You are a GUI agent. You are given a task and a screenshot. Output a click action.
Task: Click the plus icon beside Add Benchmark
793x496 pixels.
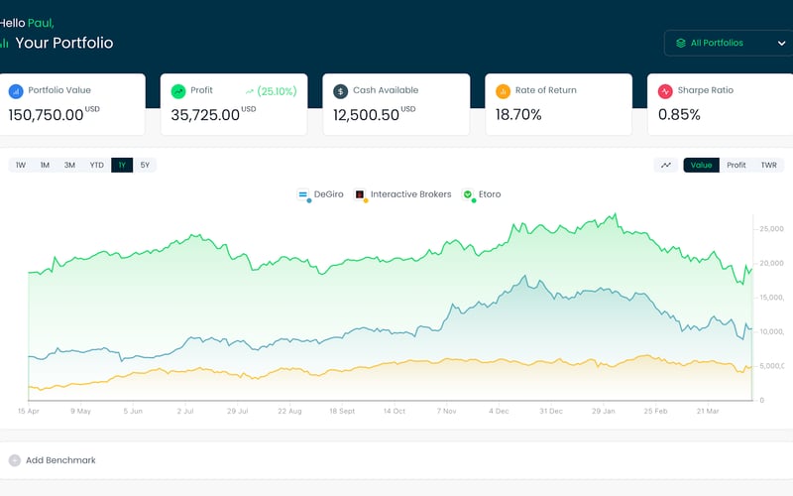tap(15, 460)
